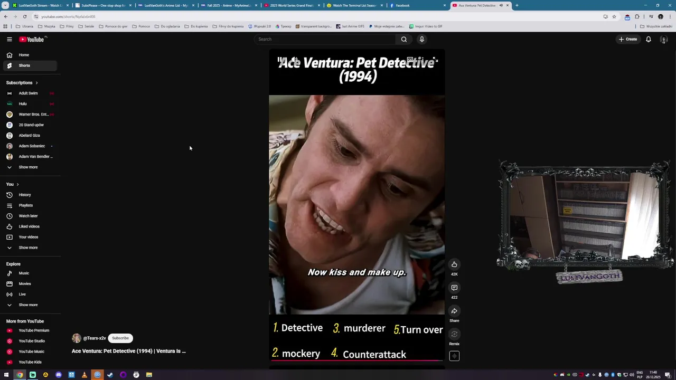Mute the Short's volume
This screenshot has height=380, width=676.
pyautogui.click(x=295, y=60)
